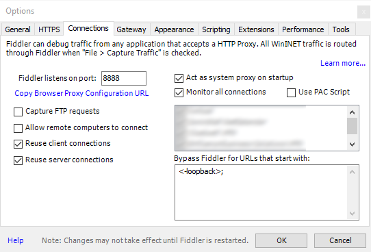The width and height of the screenshot is (371, 252).
Task: Open the Scripting tab
Action: 216,29
